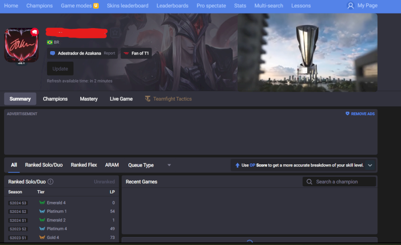Open the Queue Type dropdown
401x245 pixels.
[x=149, y=165]
